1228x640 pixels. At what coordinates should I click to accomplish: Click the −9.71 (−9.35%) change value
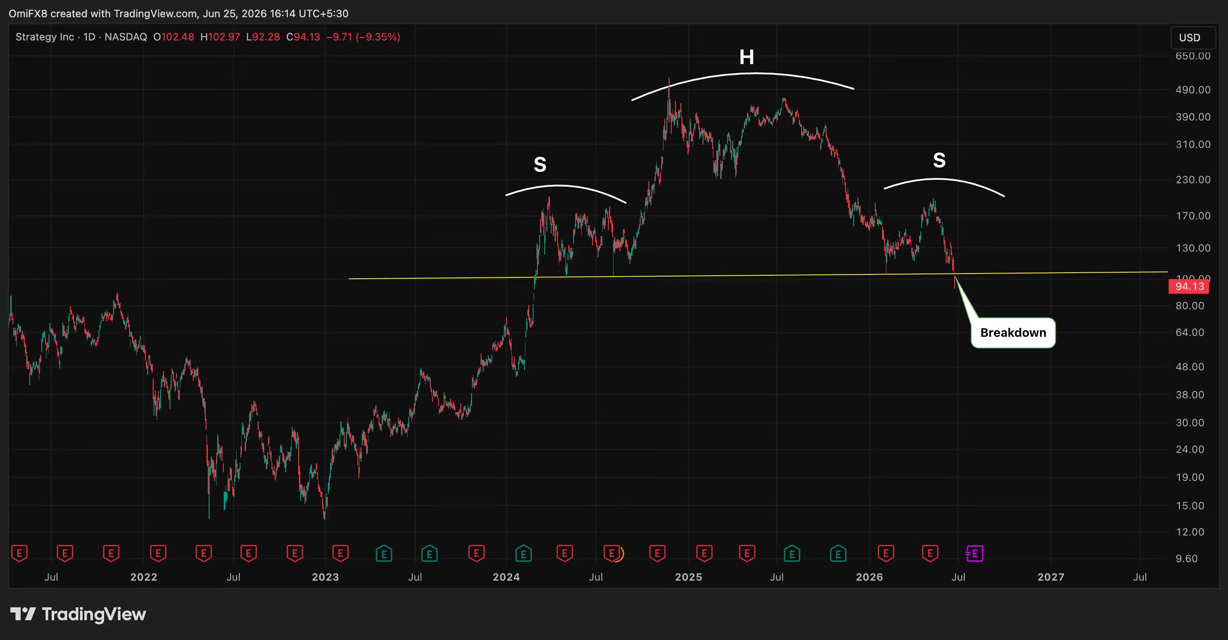click(x=363, y=37)
